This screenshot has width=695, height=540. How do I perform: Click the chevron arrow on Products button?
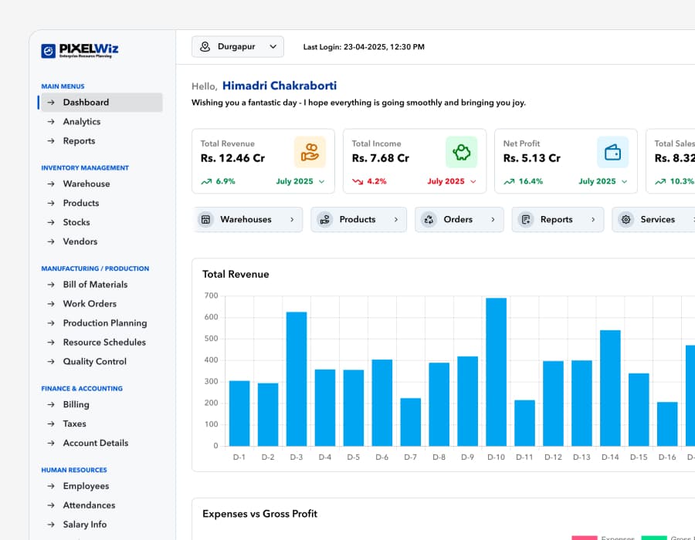[x=396, y=220]
